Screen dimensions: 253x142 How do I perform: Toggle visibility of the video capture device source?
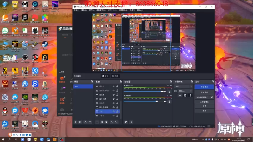(114, 91)
